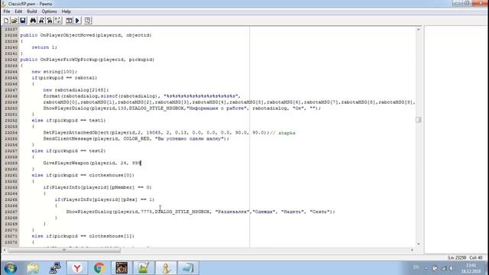
Task: Click the Replace toolbar icon
Action: [x=58, y=21]
